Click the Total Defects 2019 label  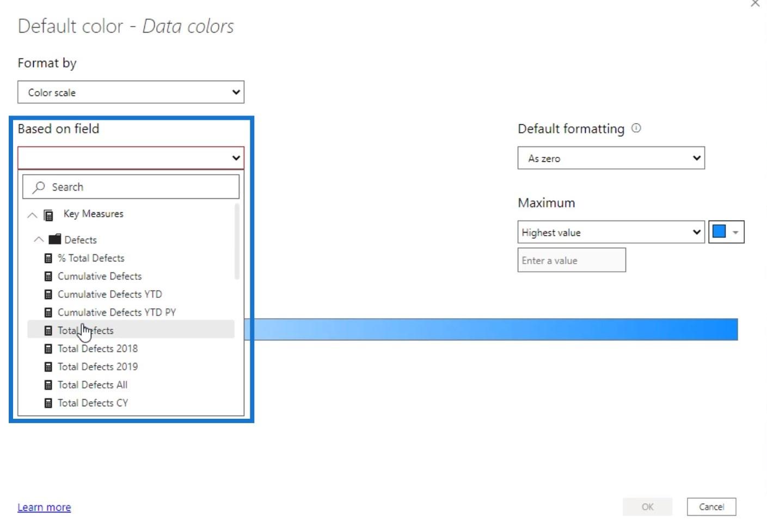pos(98,367)
